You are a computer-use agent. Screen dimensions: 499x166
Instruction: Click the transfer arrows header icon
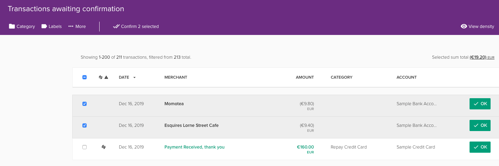coord(101,77)
